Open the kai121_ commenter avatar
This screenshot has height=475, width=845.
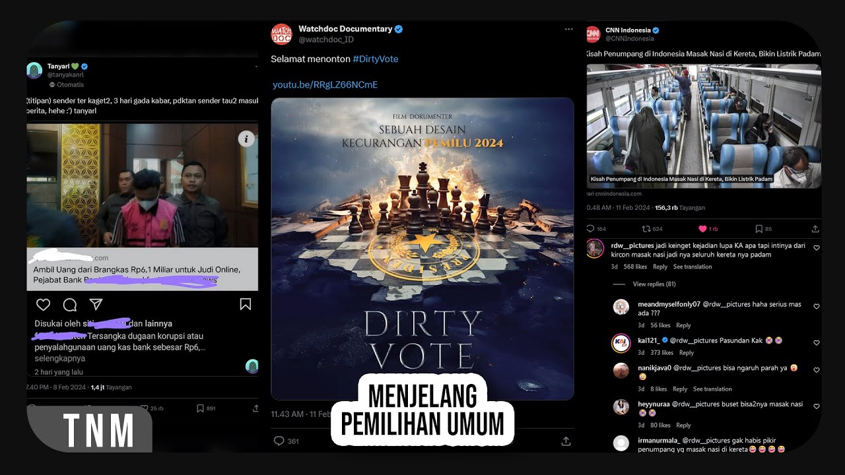pos(621,343)
